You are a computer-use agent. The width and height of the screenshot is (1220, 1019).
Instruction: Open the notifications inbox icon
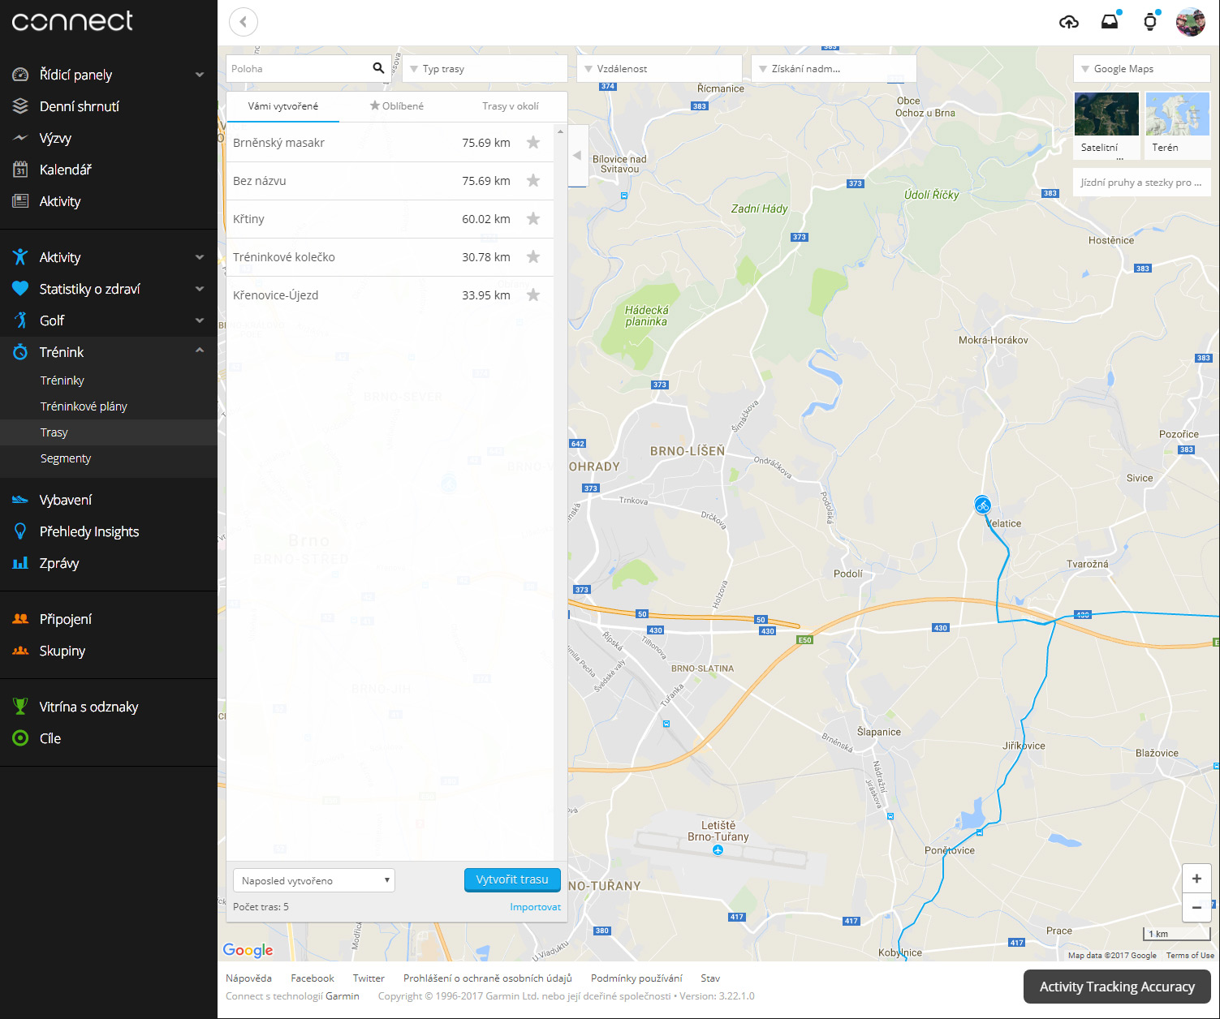click(x=1109, y=22)
